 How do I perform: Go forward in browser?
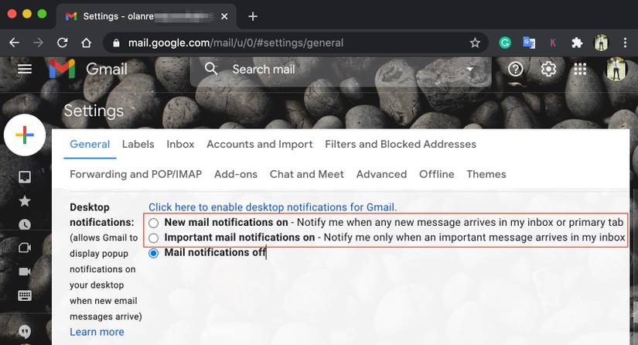point(38,43)
